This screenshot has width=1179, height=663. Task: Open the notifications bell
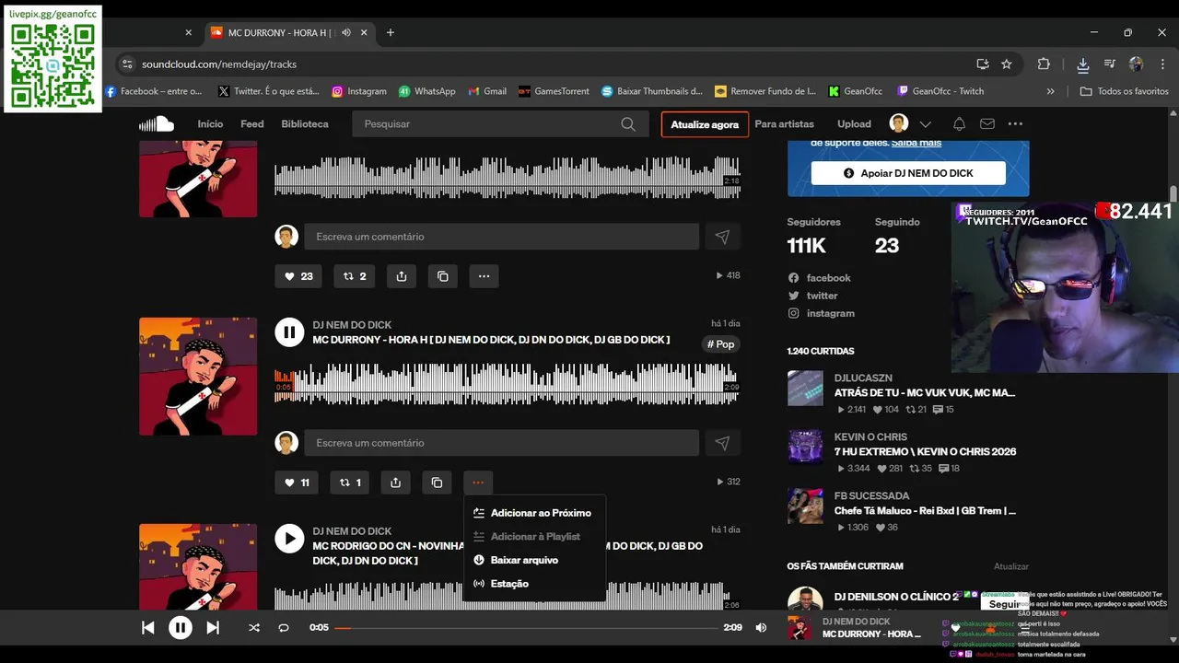click(x=959, y=123)
